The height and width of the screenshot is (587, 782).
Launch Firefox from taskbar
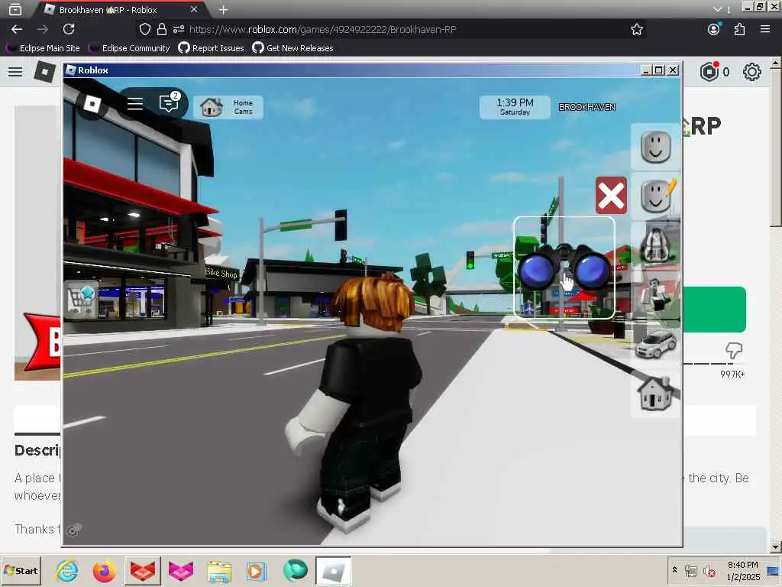tap(104, 570)
